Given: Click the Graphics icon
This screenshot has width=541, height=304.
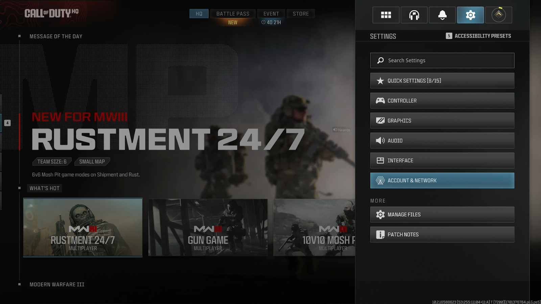Looking at the screenshot, I should point(380,121).
